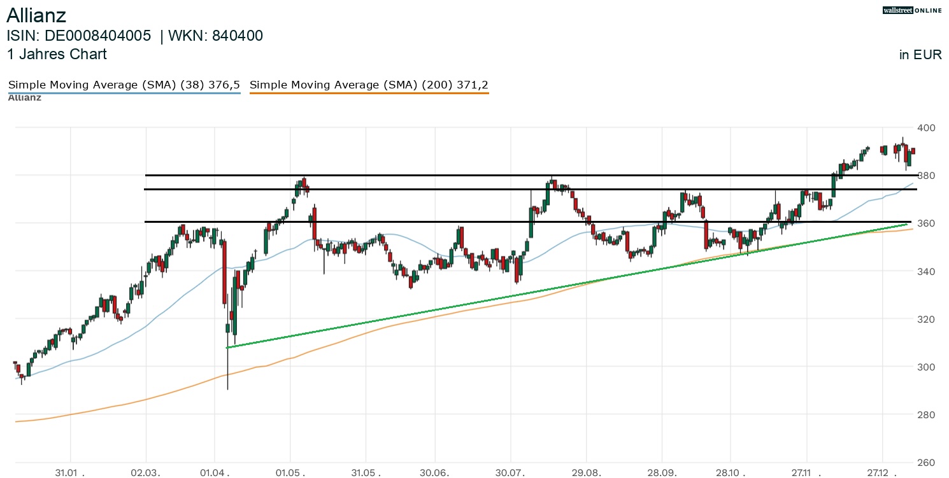The width and height of the screenshot is (949, 478).
Task: Click the Allianz chart title
Action: point(36,15)
